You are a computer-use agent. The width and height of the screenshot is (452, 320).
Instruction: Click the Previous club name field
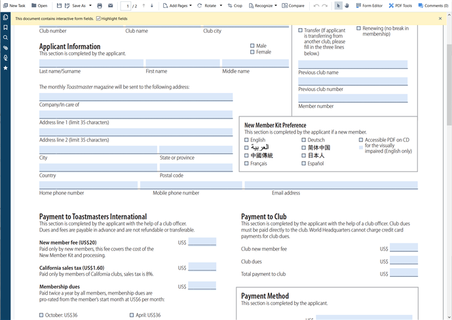pyautogui.click(x=353, y=64)
